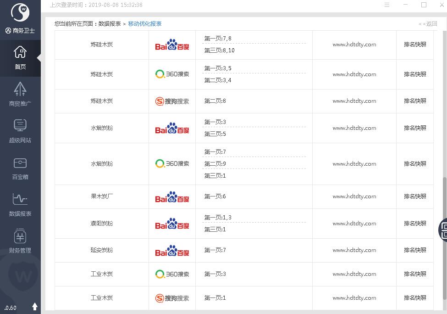Click the 返回 back link
The image size is (447, 314).
[428, 24]
